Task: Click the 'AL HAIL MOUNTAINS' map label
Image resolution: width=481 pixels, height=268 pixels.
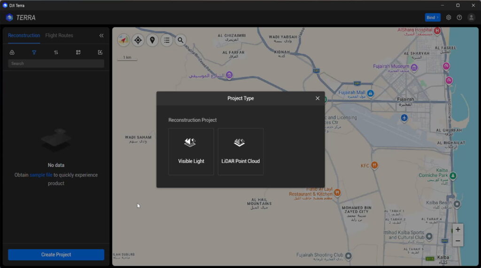Action: pos(259,201)
